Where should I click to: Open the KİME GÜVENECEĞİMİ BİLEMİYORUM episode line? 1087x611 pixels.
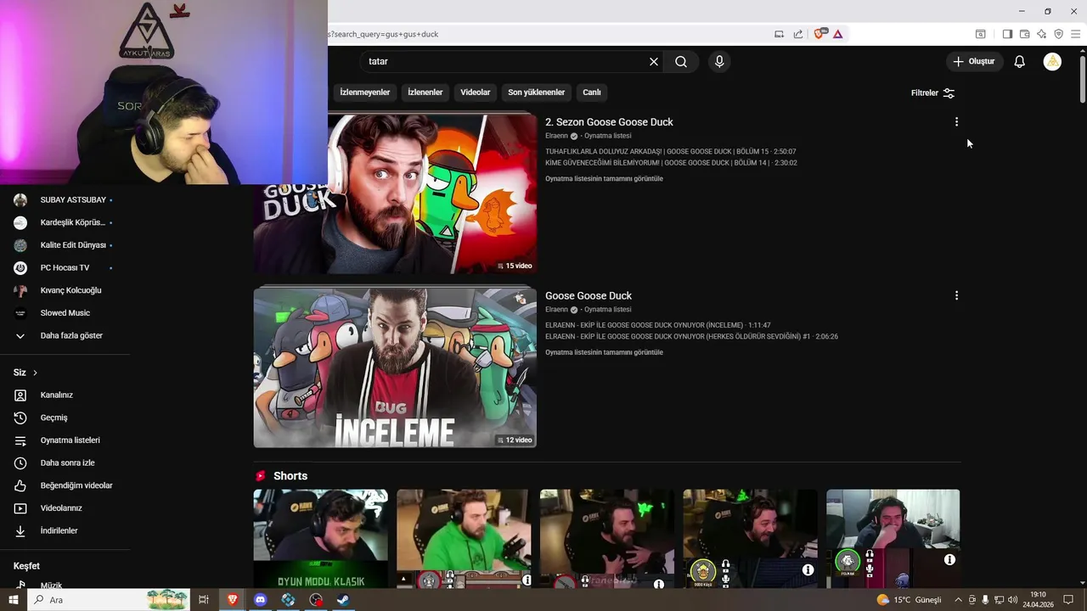point(671,163)
